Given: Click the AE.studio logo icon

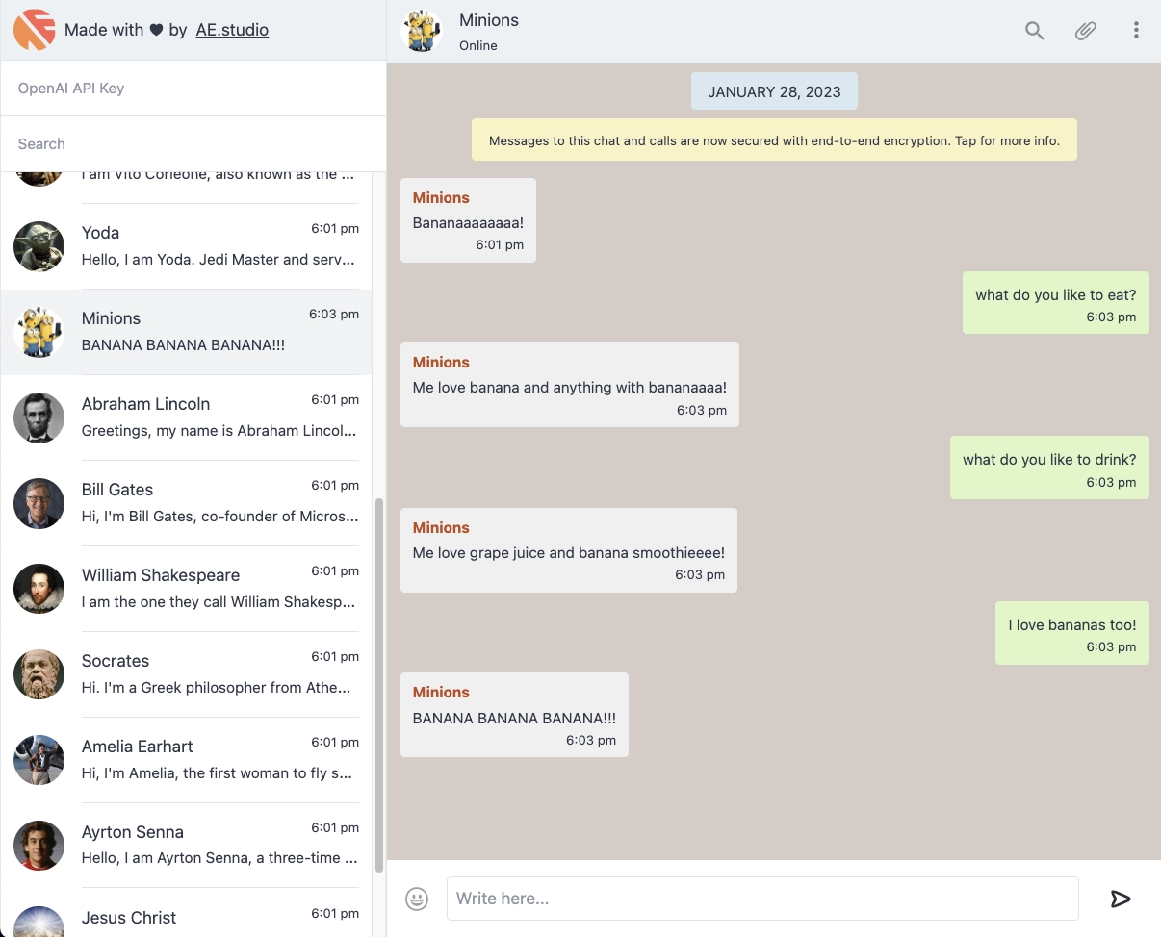Looking at the screenshot, I should point(34,30).
